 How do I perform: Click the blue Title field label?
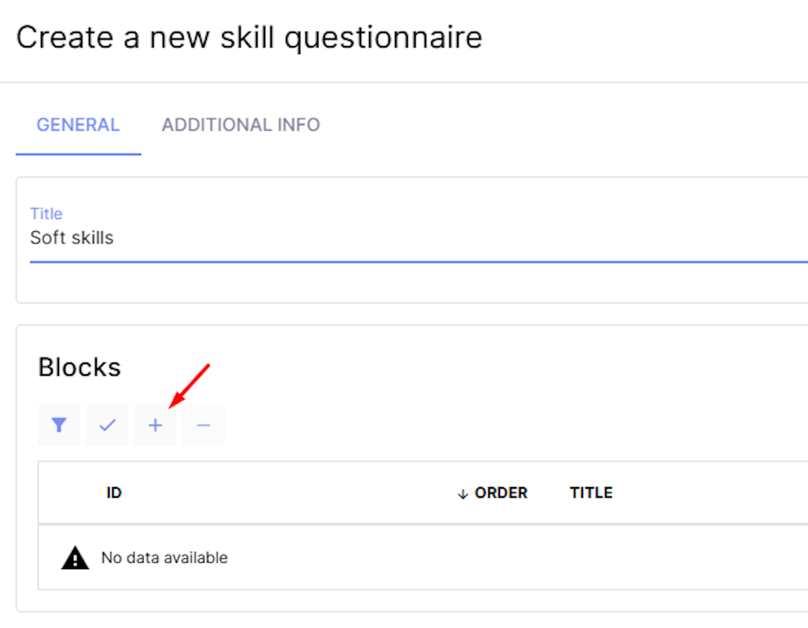[x=46, y=213]
